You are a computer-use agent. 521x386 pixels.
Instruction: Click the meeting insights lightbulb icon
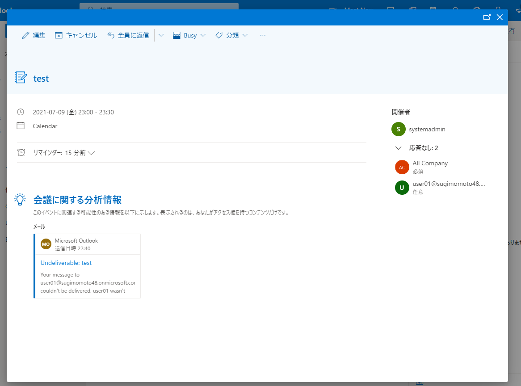(20, 199)
